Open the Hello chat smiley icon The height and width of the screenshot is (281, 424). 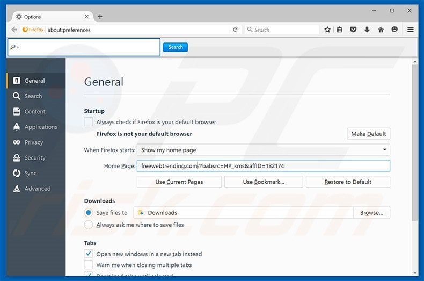coord(394,29)
